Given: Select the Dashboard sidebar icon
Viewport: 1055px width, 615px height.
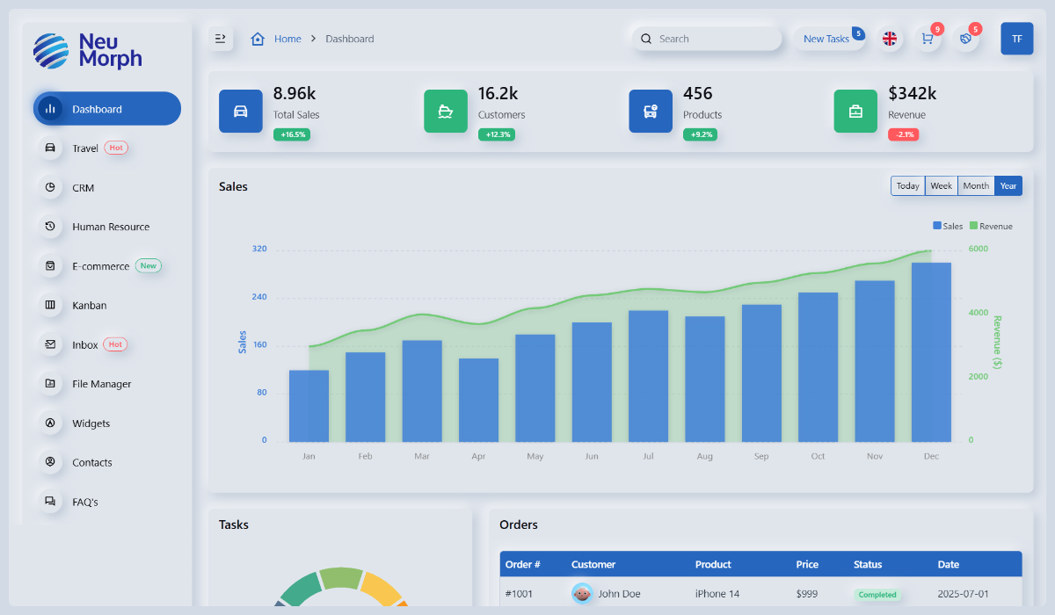Looking at the screenshot, I should [x=50, y=108].
